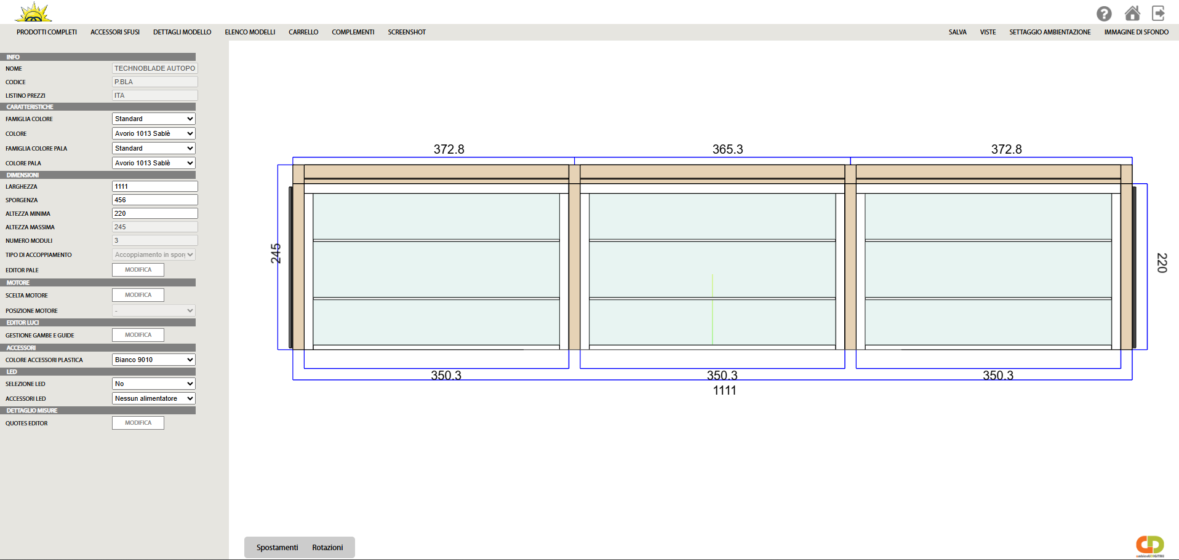This screenshot has width=1179, height=560.
Task: Open Famiglia Colore Pala dropdown
Action: click(x=154, y=148)
